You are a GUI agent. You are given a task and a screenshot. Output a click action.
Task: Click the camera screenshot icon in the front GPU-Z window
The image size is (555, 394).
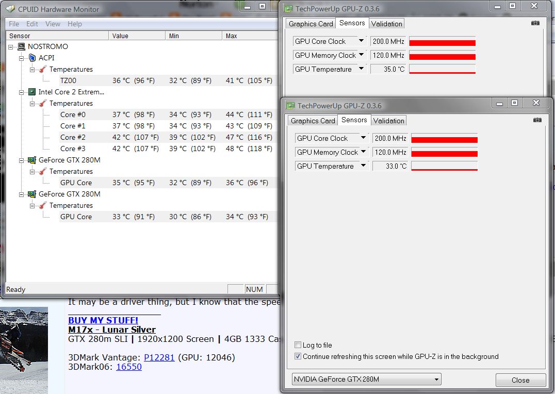tap(537, 120)
